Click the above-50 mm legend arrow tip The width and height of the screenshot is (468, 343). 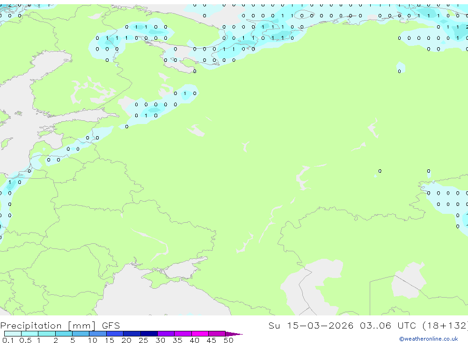[234, 334]
